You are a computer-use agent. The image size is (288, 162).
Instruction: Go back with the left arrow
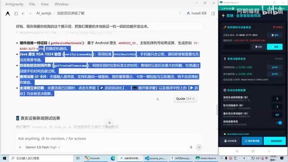pos(23,13)
